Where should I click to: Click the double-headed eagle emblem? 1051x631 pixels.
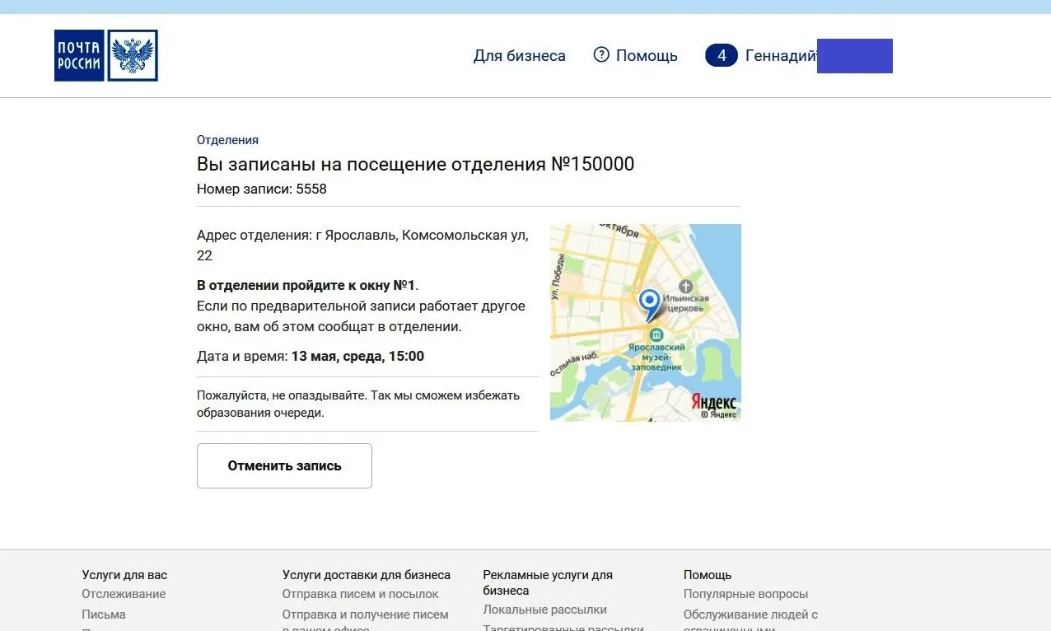[x=132, y=56]
